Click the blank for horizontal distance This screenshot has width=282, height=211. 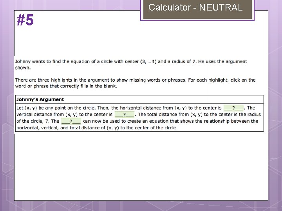coord(233,108)
